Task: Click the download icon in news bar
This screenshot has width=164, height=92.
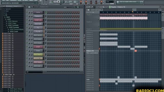Action: click(x=142, y=2)
